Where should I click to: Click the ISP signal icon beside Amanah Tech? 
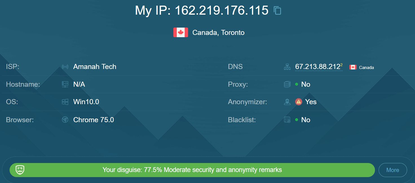click(65, 67)
